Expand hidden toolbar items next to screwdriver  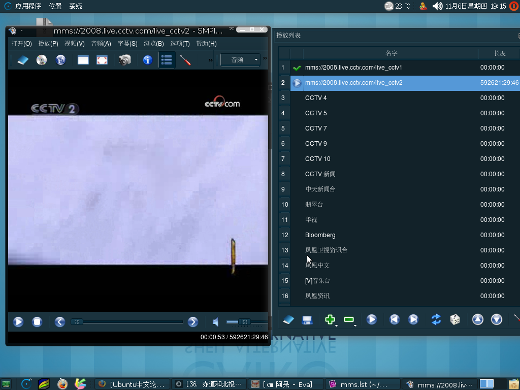pos(210,60)
